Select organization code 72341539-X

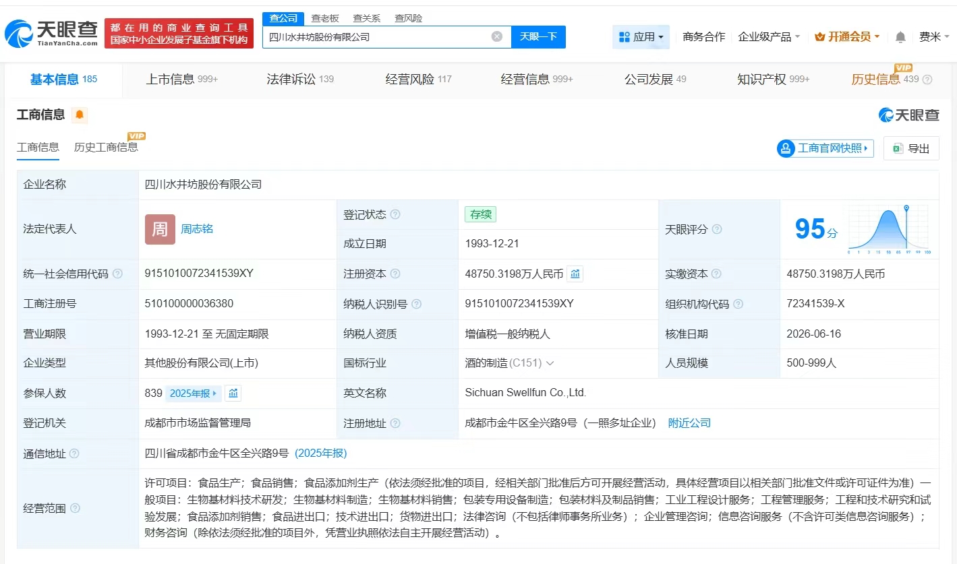(x=815, y=304)
